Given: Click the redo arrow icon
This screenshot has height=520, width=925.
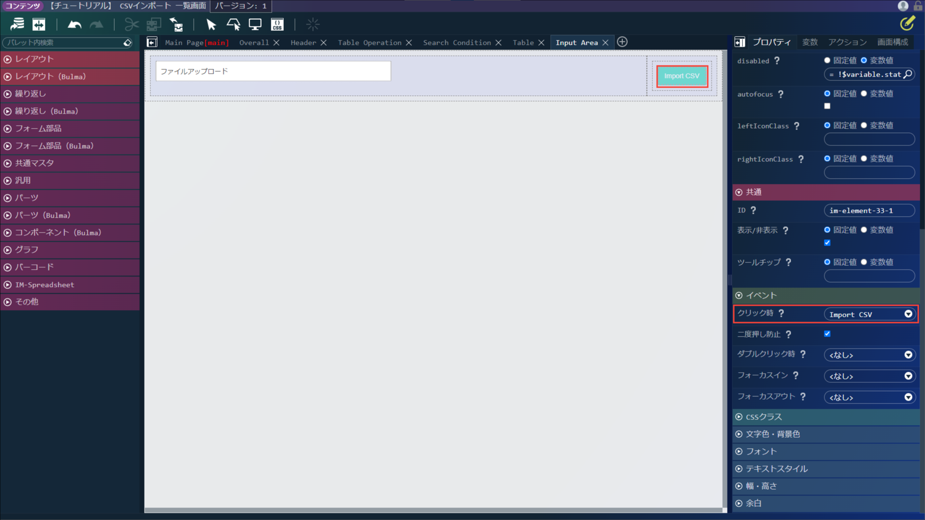Looking at the screenshot, I should [97, 24].
